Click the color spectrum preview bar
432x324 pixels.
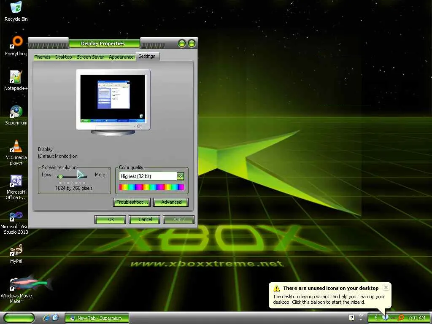click(x=151, y=187)
